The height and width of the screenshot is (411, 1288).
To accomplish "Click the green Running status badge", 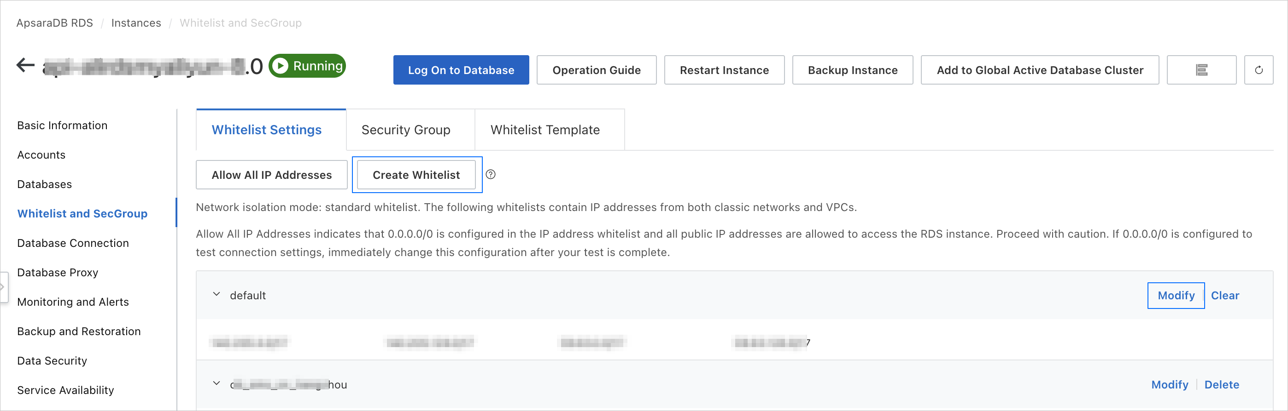I will (x=307, y=65).
